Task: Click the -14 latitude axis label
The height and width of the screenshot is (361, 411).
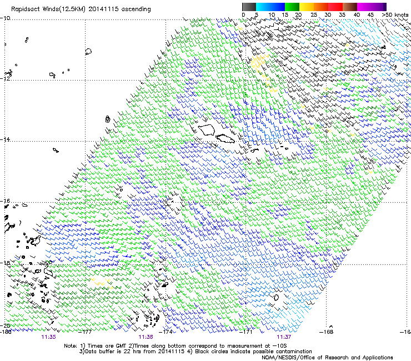Action: (5, 139)
